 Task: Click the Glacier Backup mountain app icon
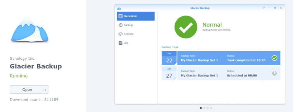(x=29, y=29)
